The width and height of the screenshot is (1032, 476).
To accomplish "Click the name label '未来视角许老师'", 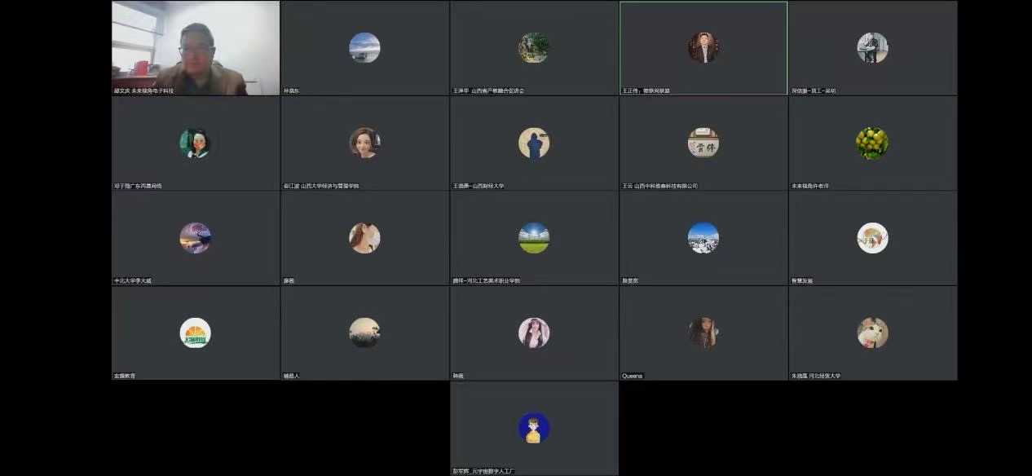I will pyautogui.click(x=810, y=186).
